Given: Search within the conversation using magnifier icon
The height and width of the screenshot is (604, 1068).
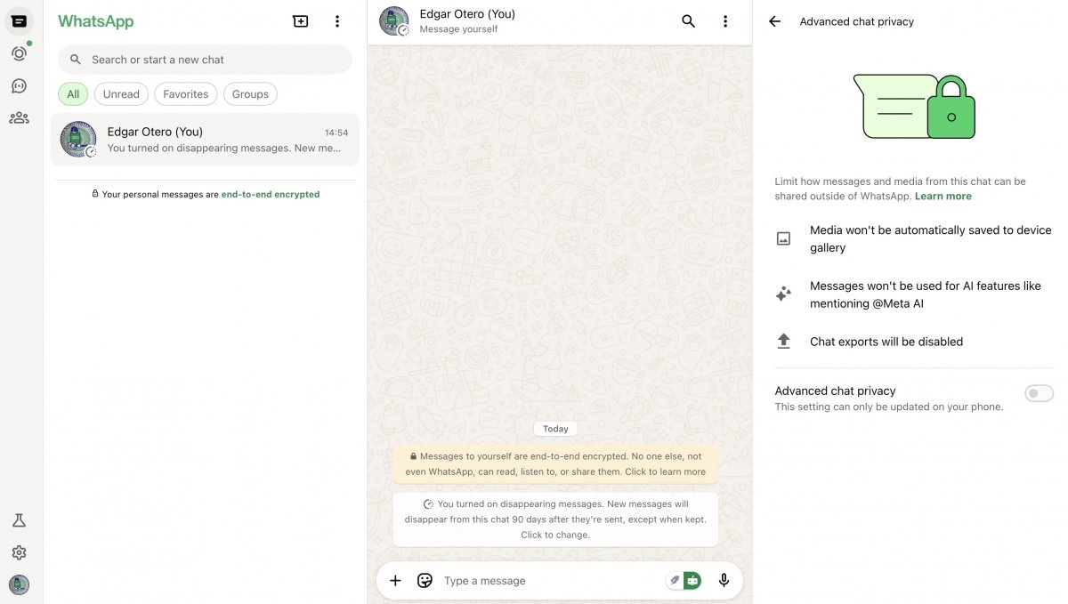Looking at the screenshot, I should click(688, 21).
